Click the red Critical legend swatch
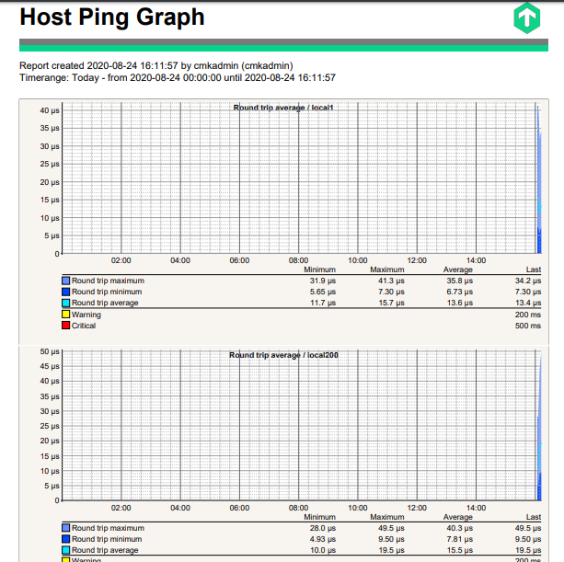The height and width of the screenshot is (562, 564). coord(65,326)
